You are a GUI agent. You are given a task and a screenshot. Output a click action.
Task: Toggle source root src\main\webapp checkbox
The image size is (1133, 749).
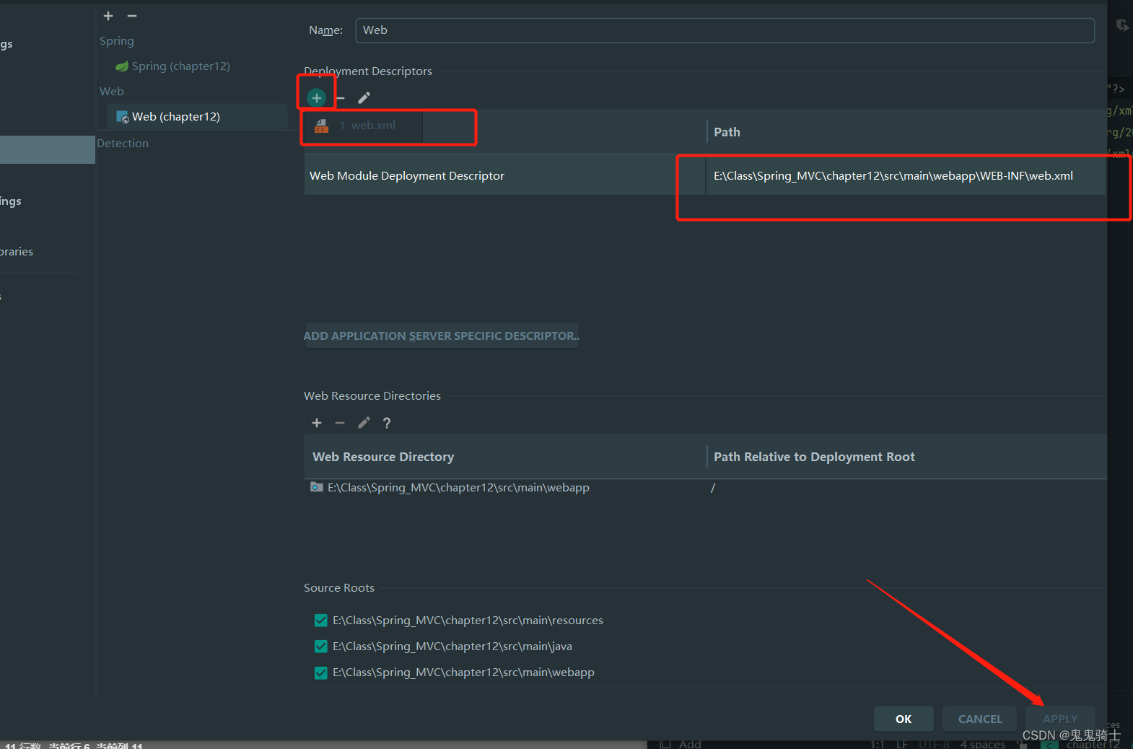(321, 673)
